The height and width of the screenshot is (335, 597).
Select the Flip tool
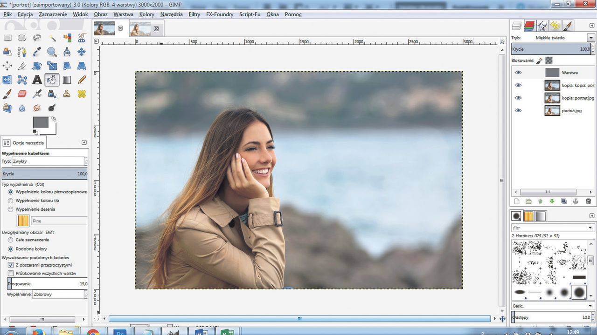click(7, 80)
